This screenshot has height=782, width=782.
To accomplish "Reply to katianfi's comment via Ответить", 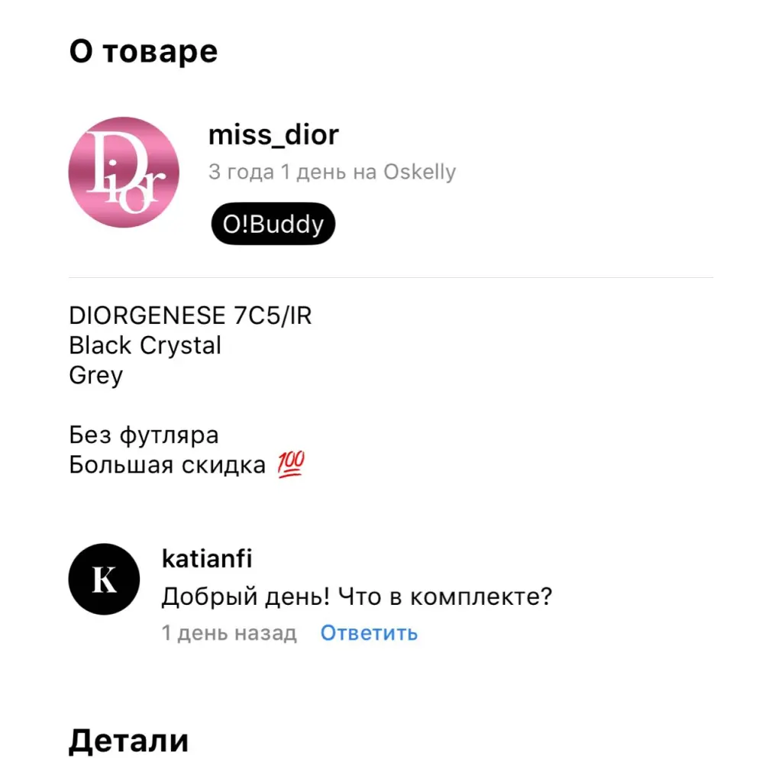I will 369,633.
